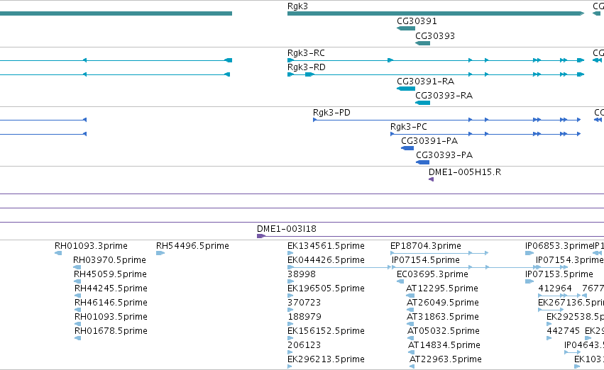The image size is (604, 370).
Task: Click the 442745 feature label
Action: pyautogui.click(x=563, y=331)
